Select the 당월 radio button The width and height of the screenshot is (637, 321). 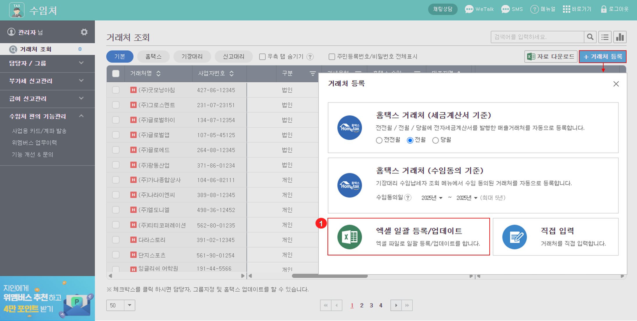pyautogui.click(x=435, y=140)
